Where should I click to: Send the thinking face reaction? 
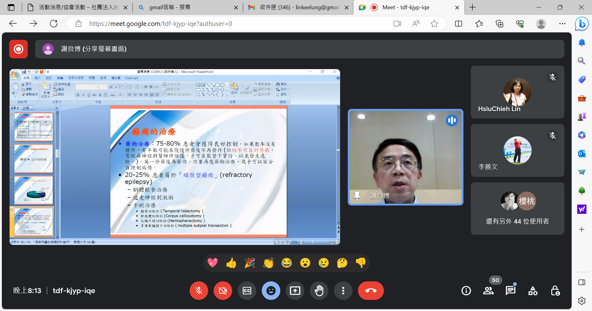pos(342,263)
